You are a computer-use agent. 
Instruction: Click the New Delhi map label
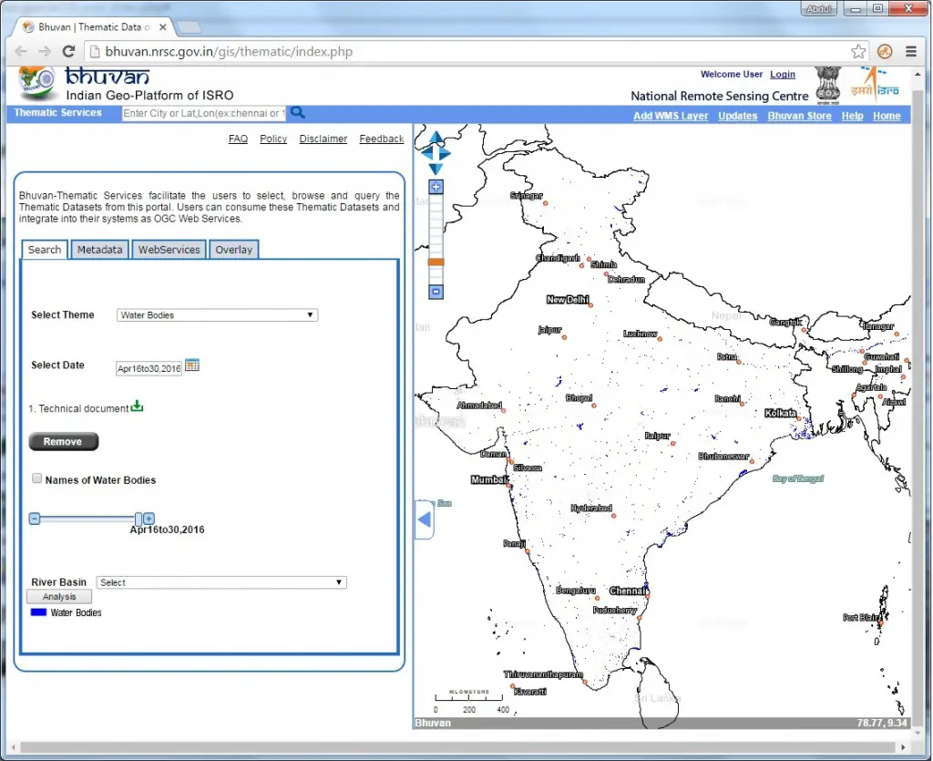pos(567,299)
